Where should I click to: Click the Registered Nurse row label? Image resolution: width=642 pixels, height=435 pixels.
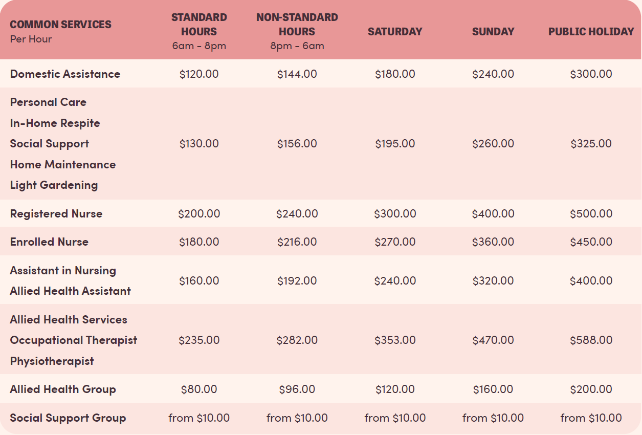pos(56,213)
